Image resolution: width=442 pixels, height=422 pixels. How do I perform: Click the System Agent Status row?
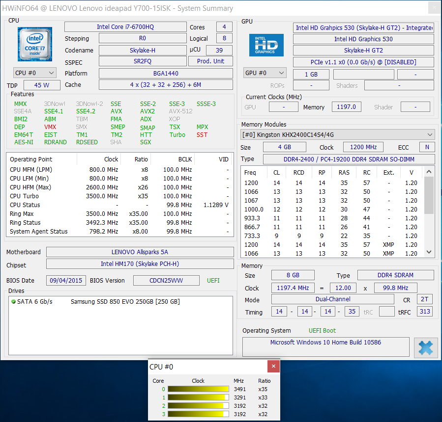[x=120, y=232]
